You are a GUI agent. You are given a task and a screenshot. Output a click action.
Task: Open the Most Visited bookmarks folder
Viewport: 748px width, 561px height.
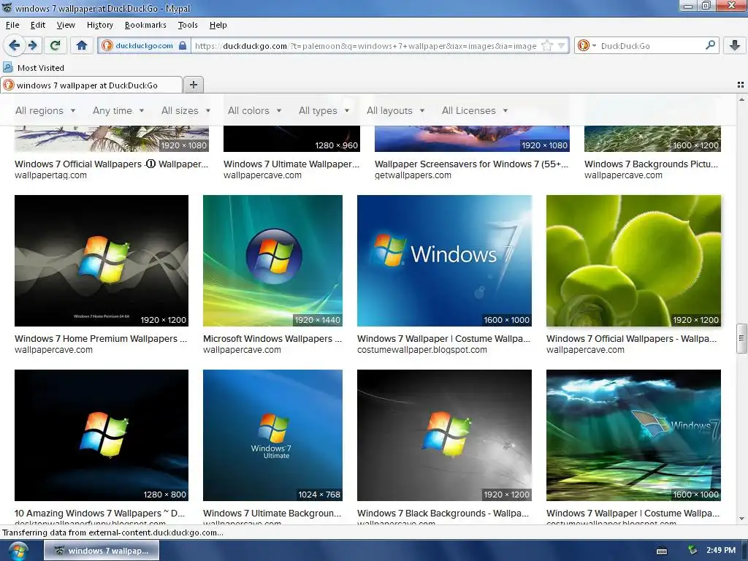point(34,68)
